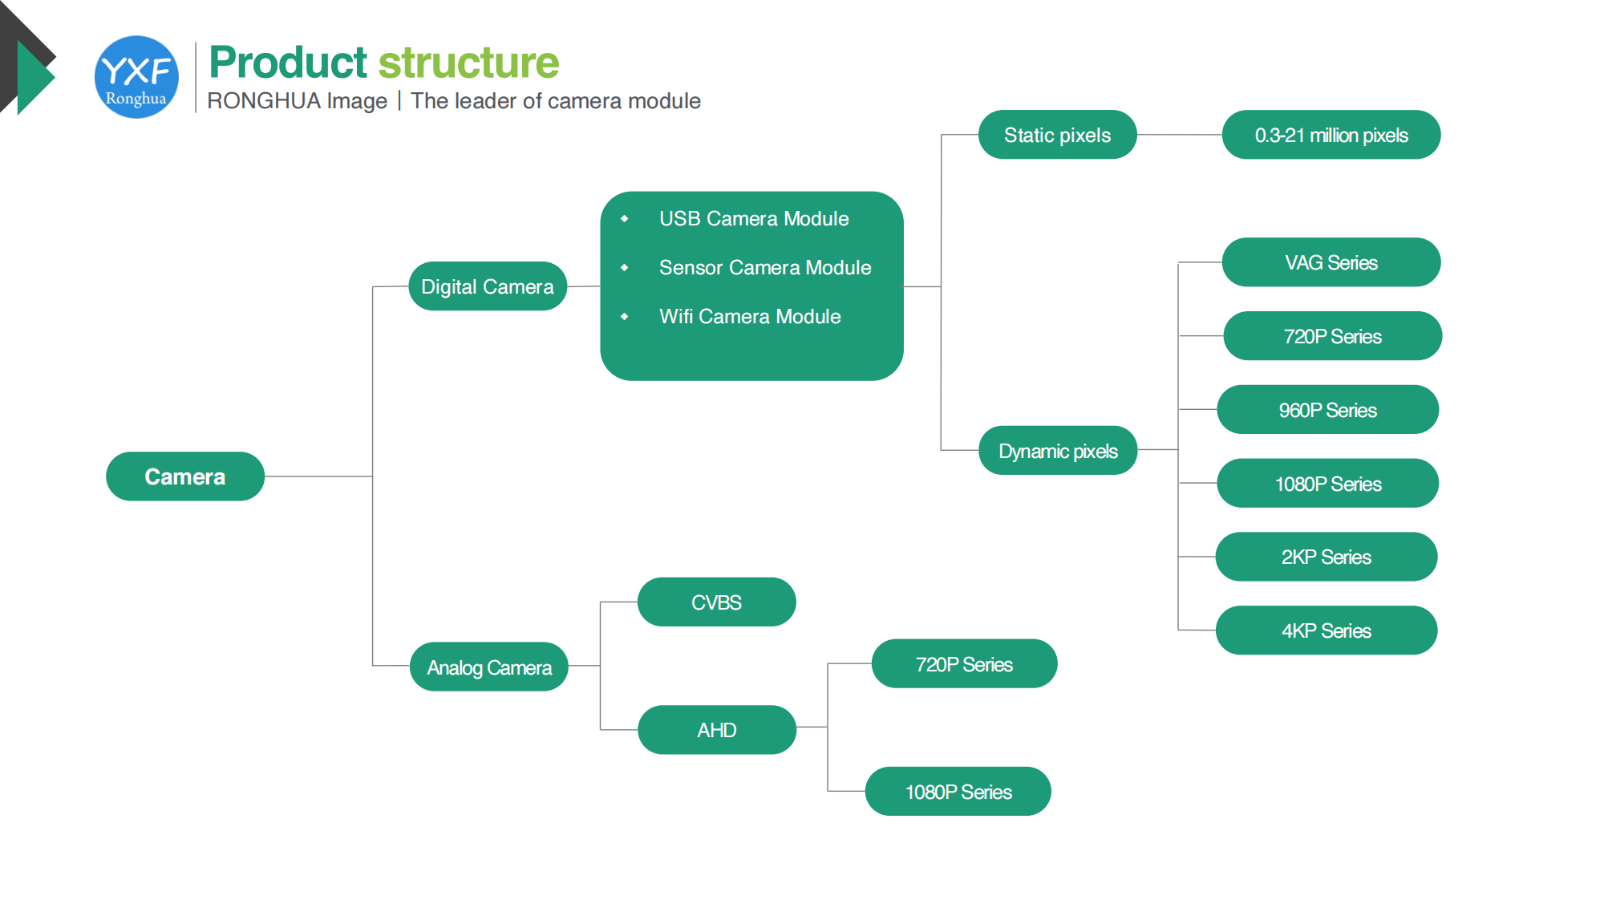This screenshot has height=900, width=1604.
Task: Select the Dynamic pixels node
Action: 1058,451
